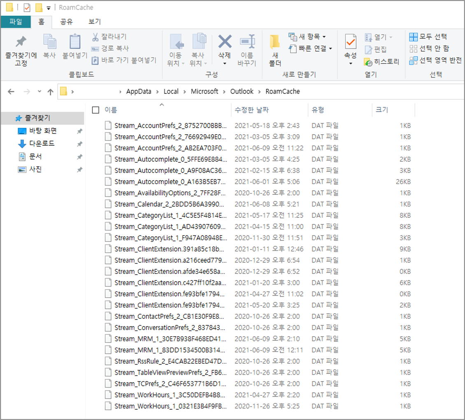Screen dimensions: 465x420
Task: Open the Delete (삭제) dropdown arrow
Action: (x=225, y=63)
